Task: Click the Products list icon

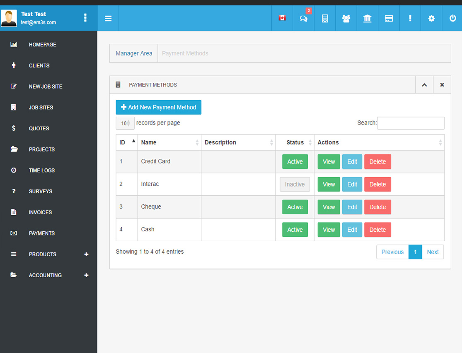Action: click(14, 254)
